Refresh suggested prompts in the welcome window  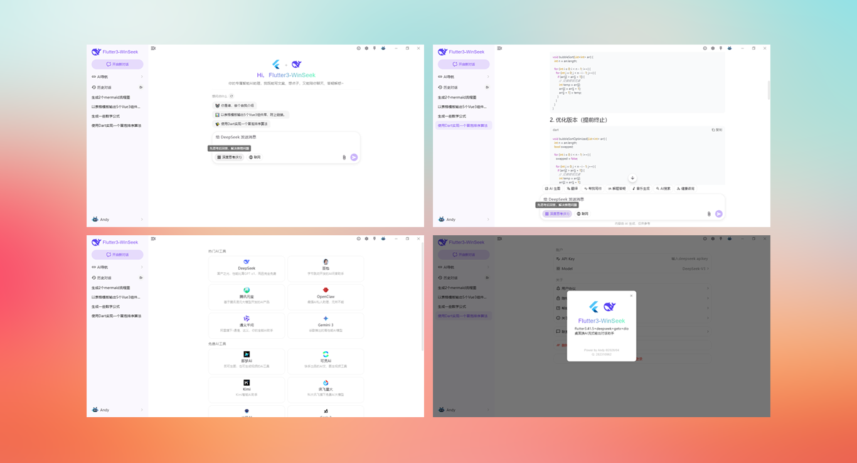click(232, 97)
